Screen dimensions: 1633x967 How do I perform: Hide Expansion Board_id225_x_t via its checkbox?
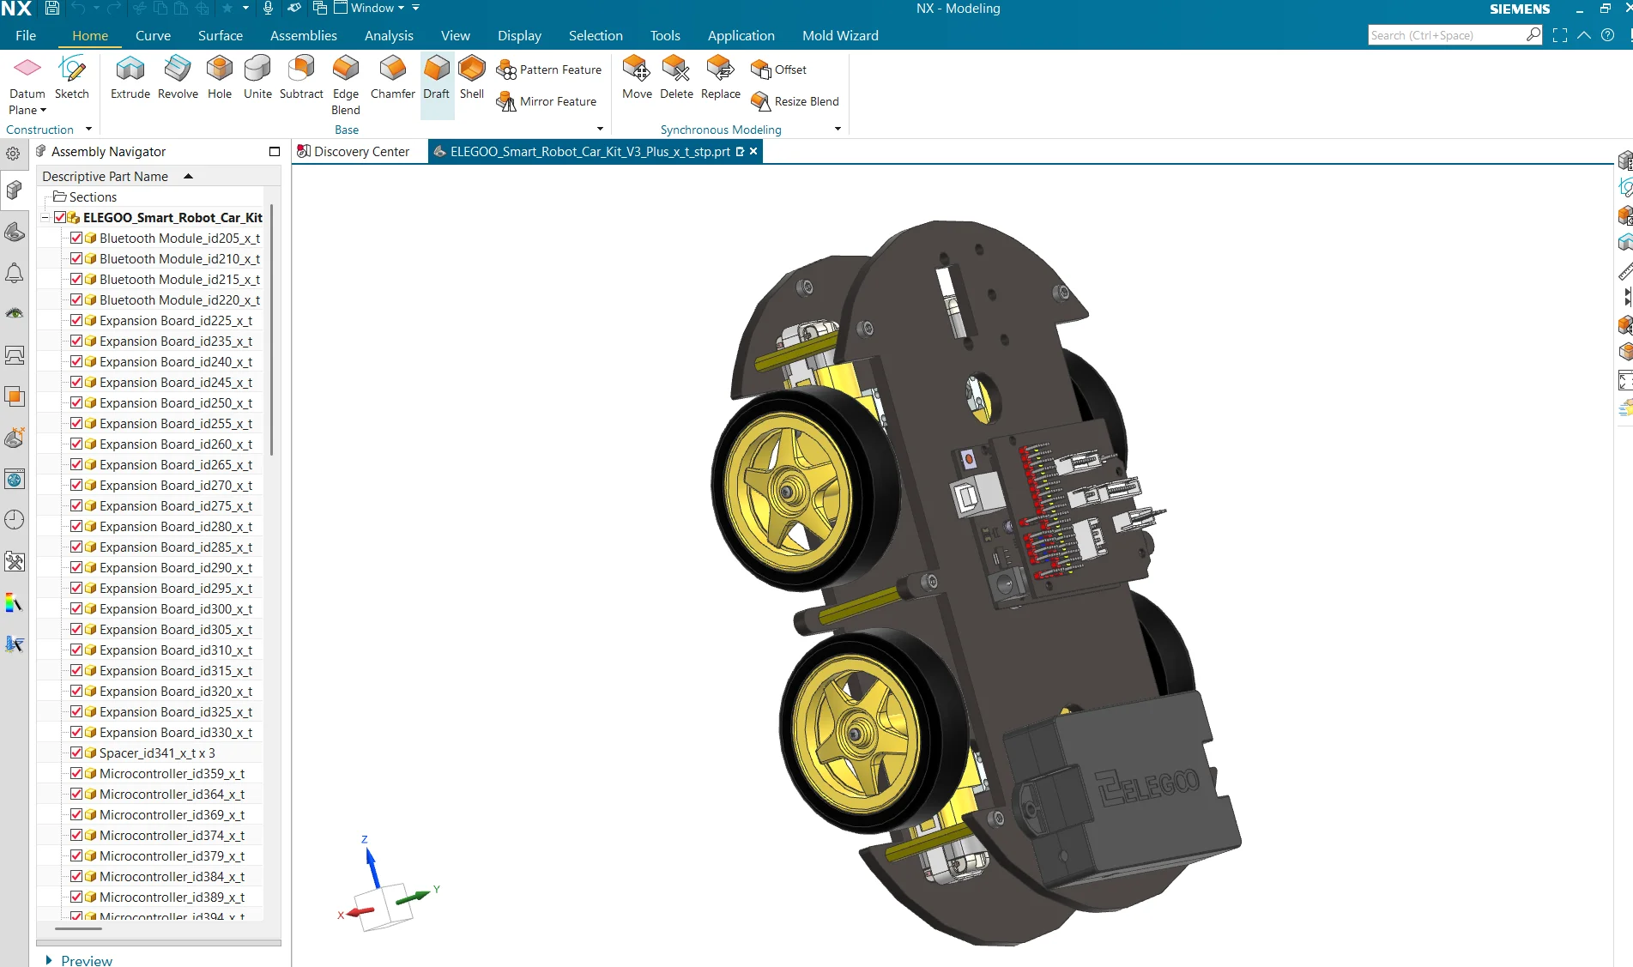(76, 320)
